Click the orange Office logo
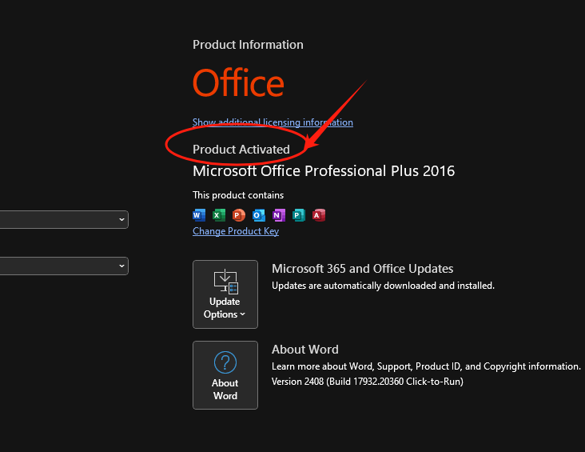585x452 pixels. (238, 82)
